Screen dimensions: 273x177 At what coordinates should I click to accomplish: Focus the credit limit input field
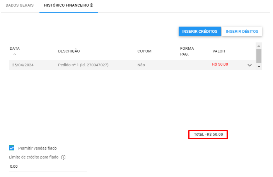pos(48,167)
